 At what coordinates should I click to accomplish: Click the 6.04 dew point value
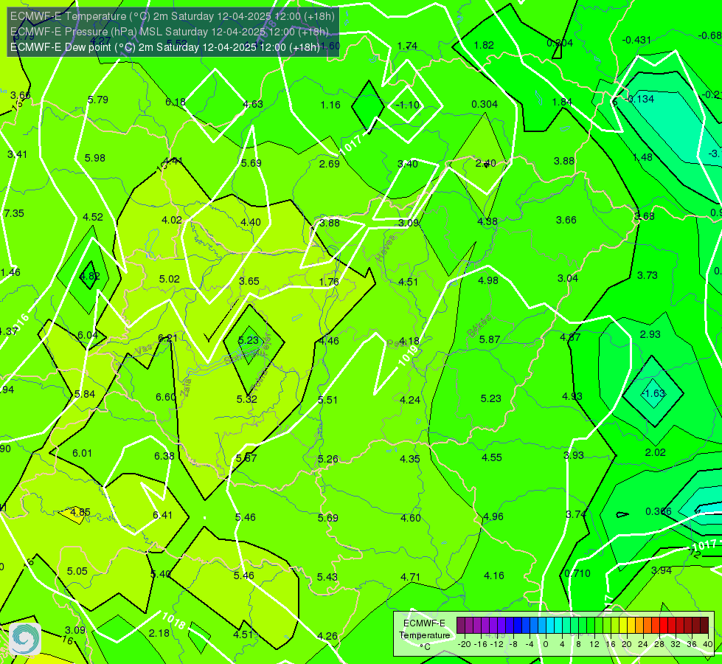pos(88,335)
